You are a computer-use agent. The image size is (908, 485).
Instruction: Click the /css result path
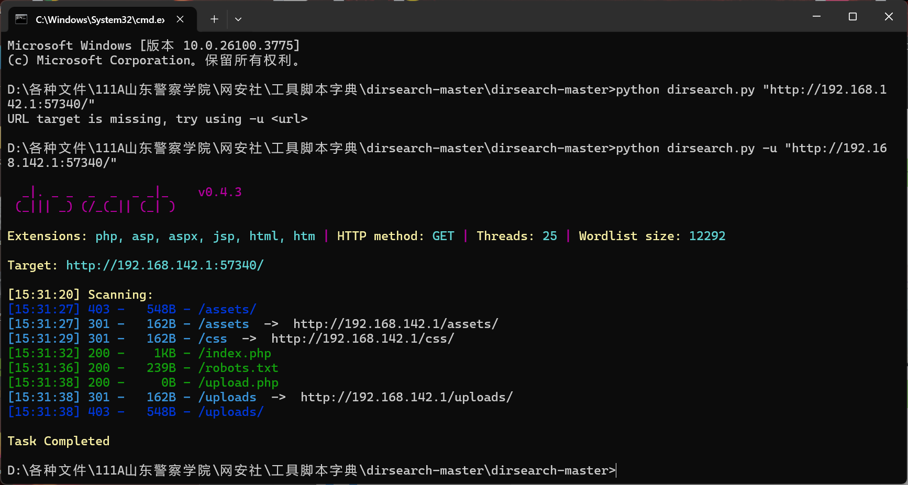point(213,339)
